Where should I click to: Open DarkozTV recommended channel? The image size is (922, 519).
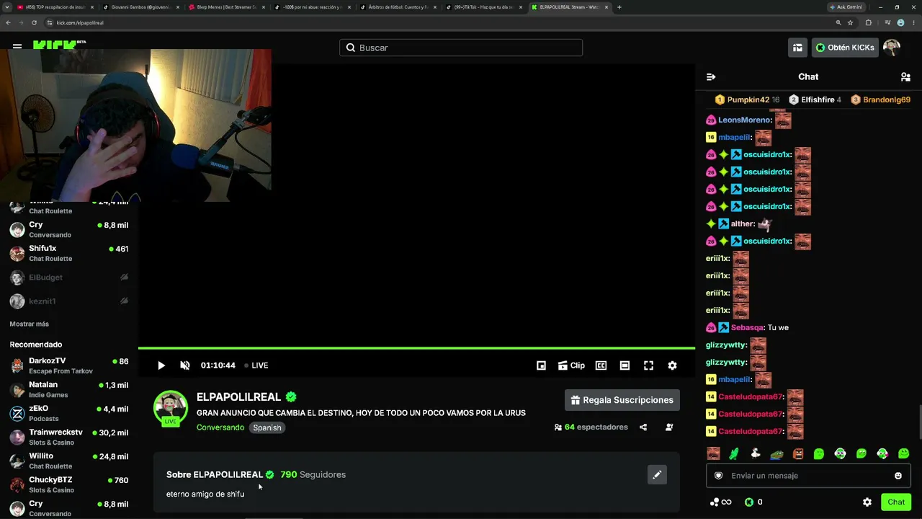tap(69, 365)
